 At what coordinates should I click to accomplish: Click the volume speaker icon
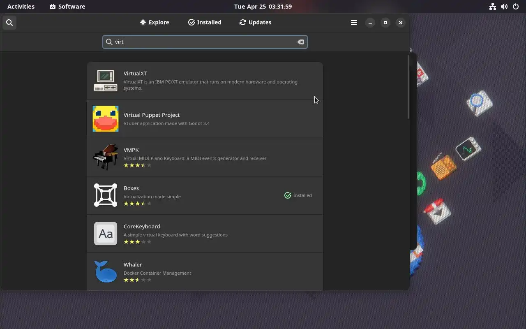pos(504,7)
